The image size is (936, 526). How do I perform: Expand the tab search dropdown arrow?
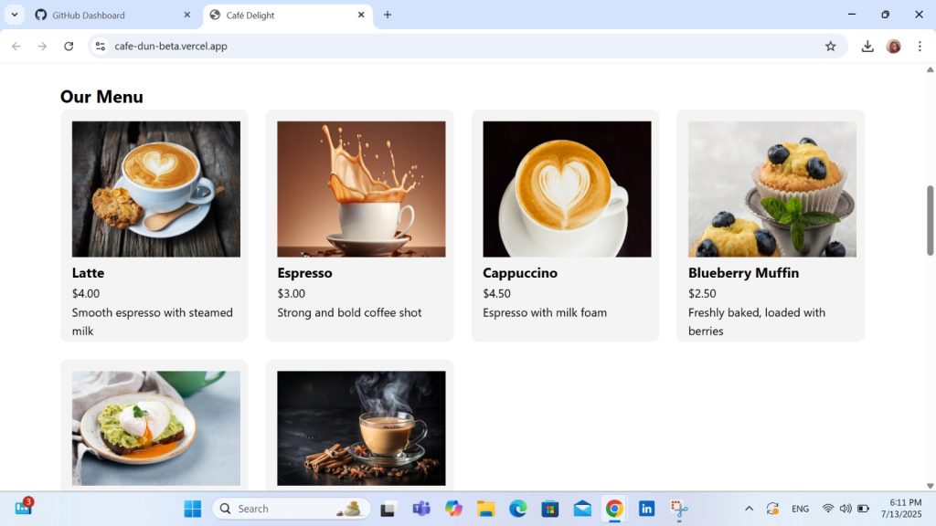pos(15,16)
